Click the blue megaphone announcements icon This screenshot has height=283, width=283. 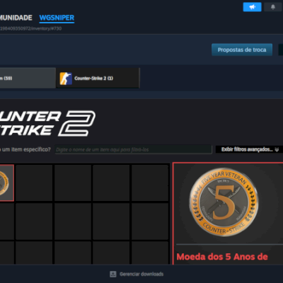[252, 7]
